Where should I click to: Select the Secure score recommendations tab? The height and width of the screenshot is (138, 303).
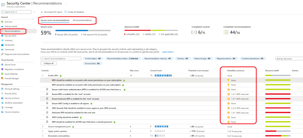55,20
